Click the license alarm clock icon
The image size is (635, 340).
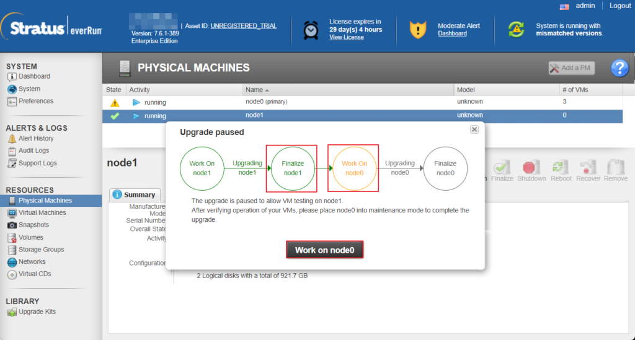(x=311, y=30)
